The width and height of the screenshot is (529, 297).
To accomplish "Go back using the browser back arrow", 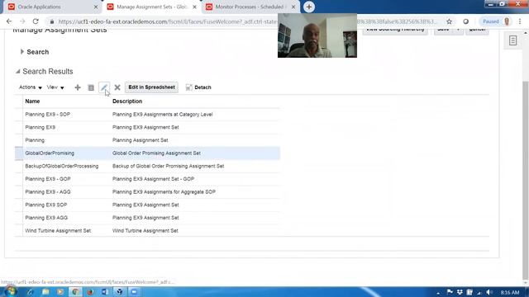I will click(x=9, y=21).
